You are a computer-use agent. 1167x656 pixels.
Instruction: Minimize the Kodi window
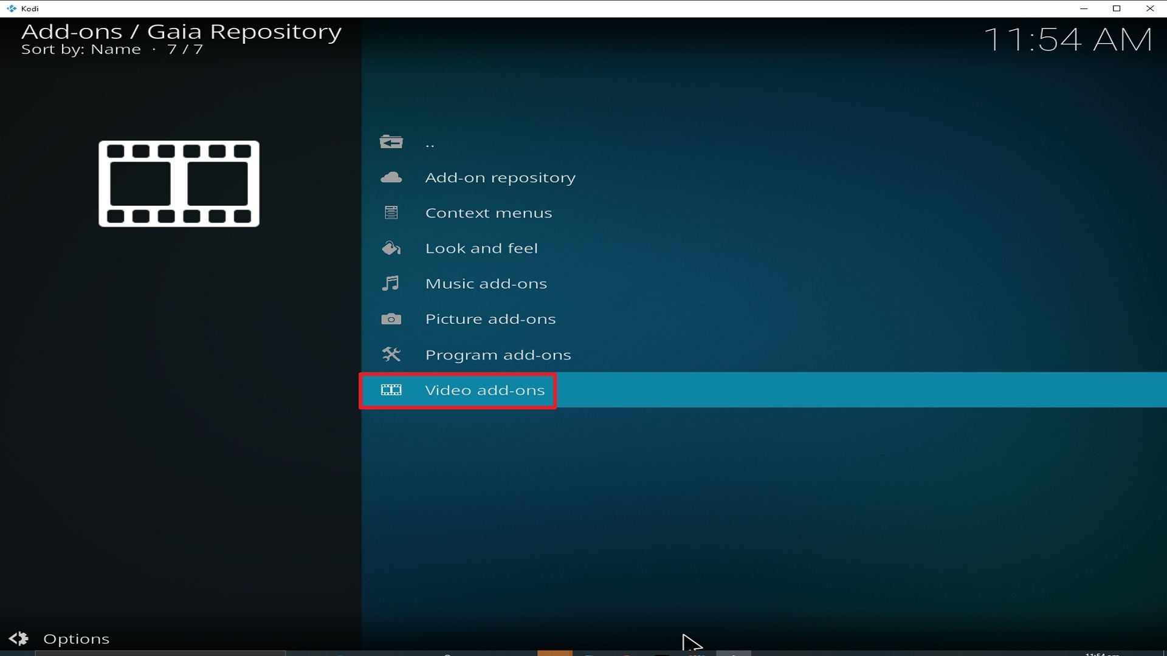point(1083,9)
